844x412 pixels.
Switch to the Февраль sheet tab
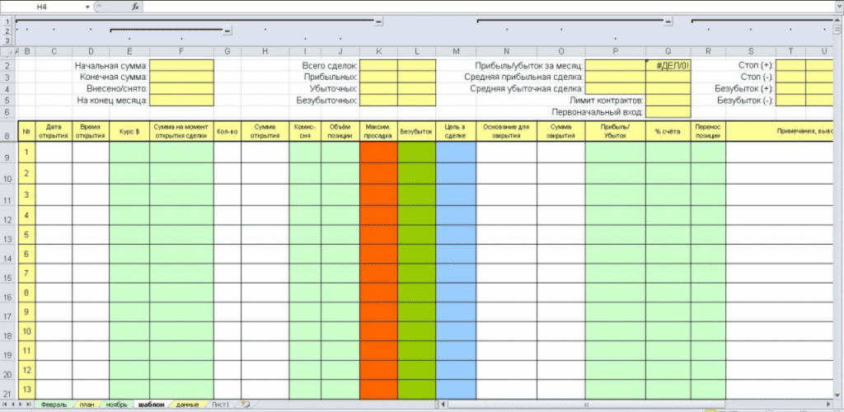click(54, 405)
